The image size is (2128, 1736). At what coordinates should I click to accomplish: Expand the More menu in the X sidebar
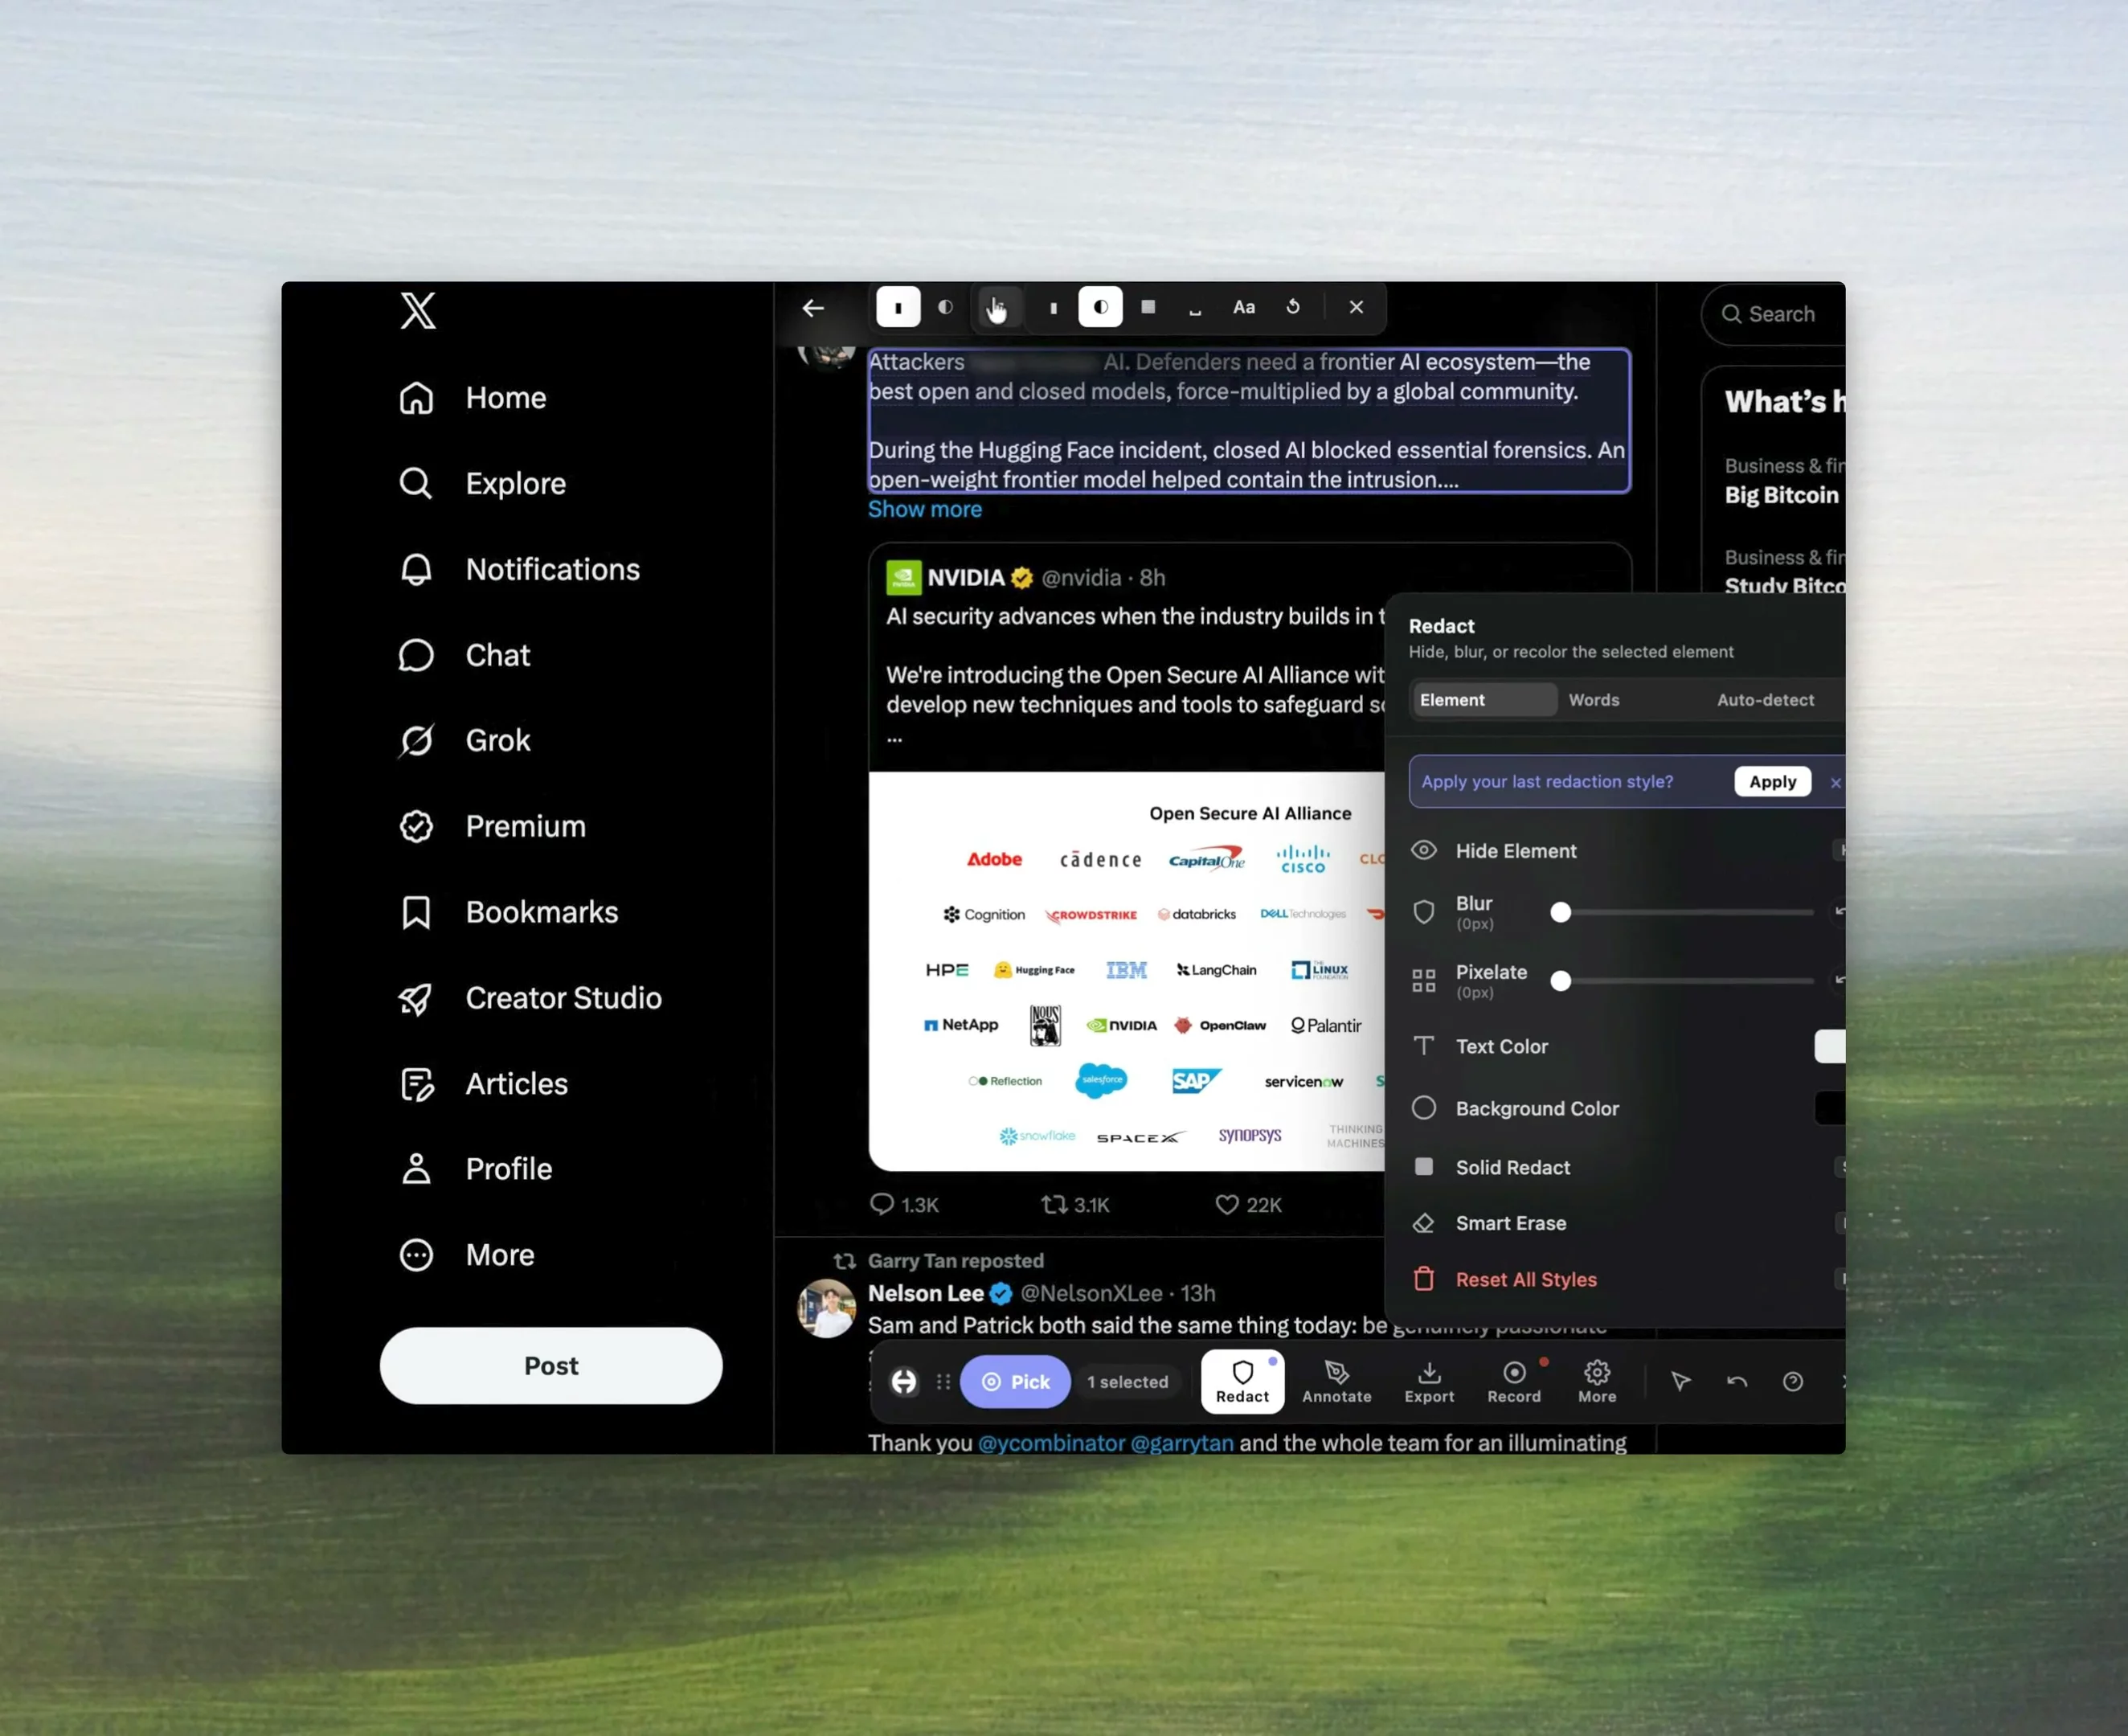(466, 1255)
